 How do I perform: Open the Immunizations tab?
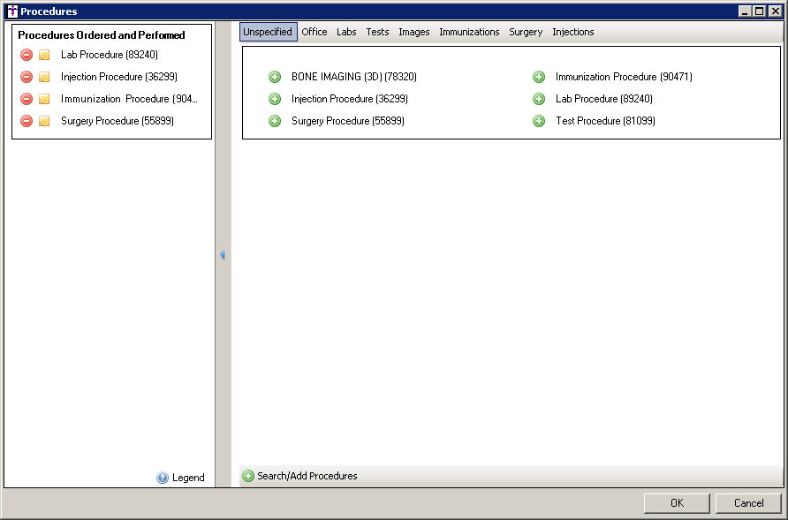469,32
